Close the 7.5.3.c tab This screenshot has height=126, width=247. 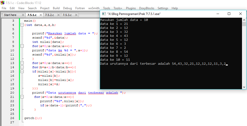tap(76, 15)
